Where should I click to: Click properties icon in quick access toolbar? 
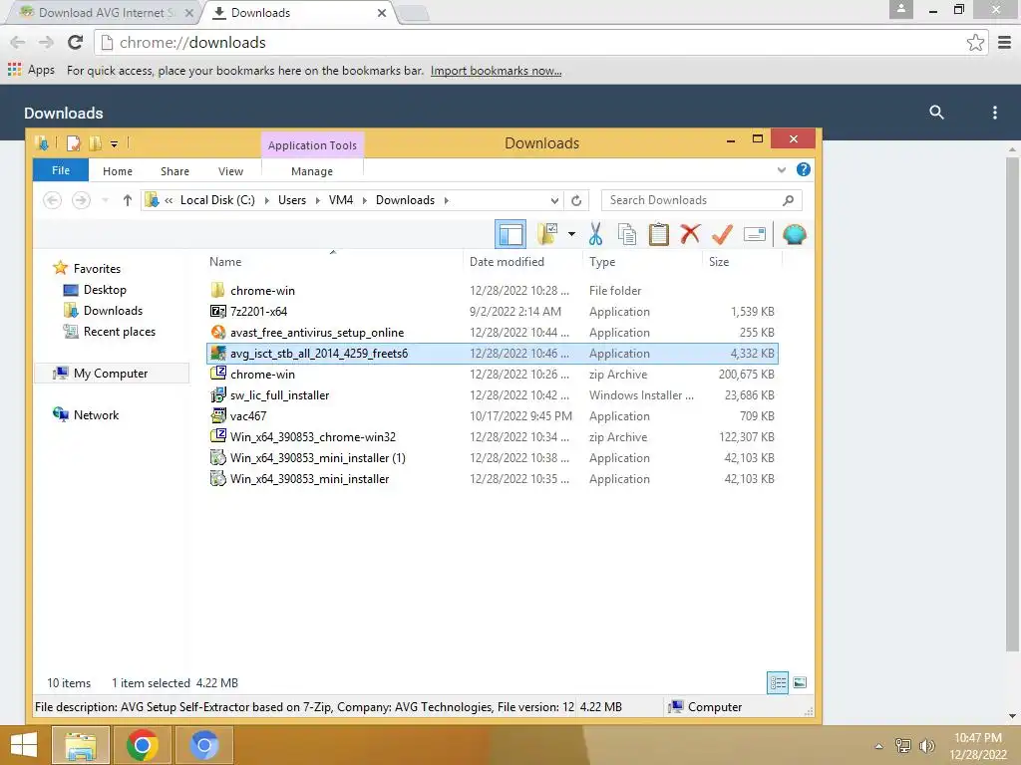coord(74,143)
